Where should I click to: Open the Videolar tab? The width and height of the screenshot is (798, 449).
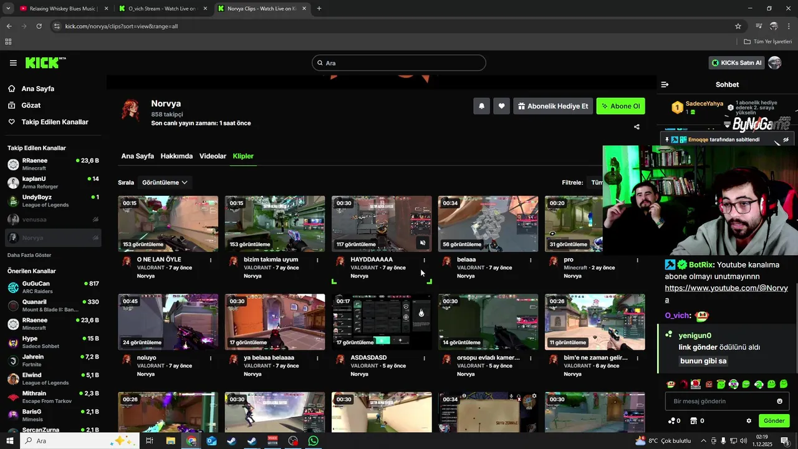(x=213, y=156)
